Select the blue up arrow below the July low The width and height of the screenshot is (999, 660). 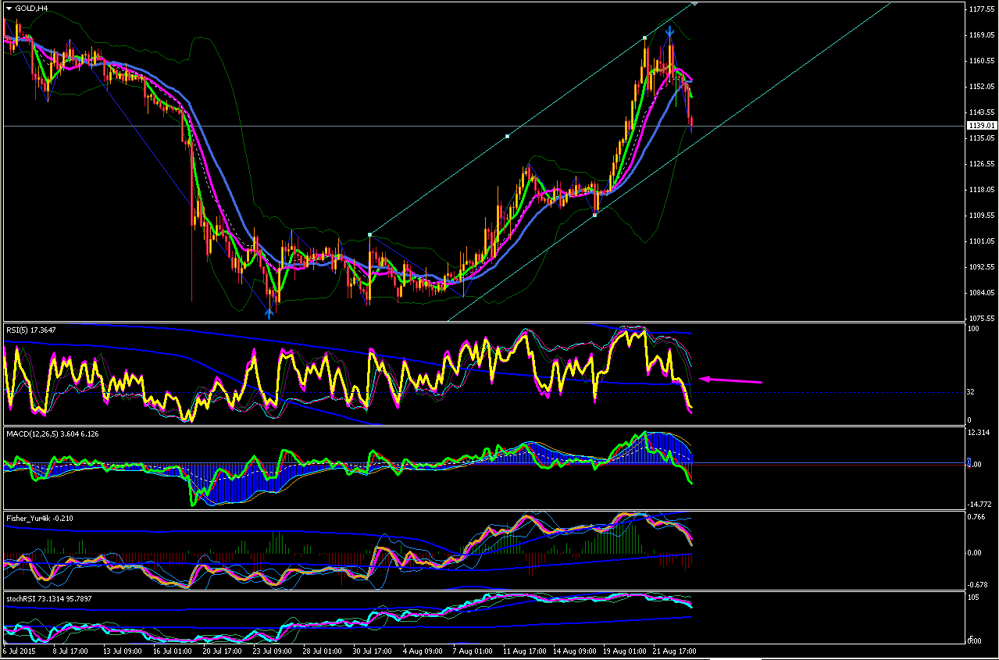(x=269, y=312)
